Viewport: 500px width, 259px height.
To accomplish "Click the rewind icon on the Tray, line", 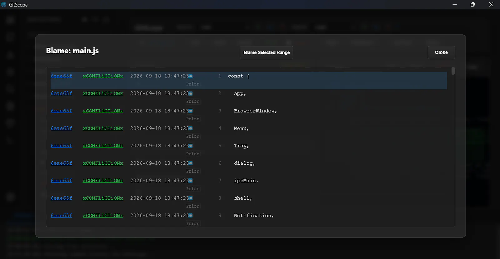I will pyautogui.click(x=191, y=146).
